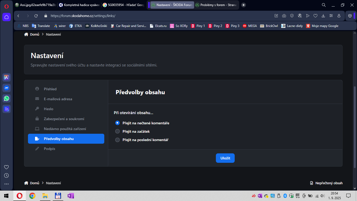Open the privacy shield icon in the address bar
This screenshot has height=201, width=357.
point(292,16)
